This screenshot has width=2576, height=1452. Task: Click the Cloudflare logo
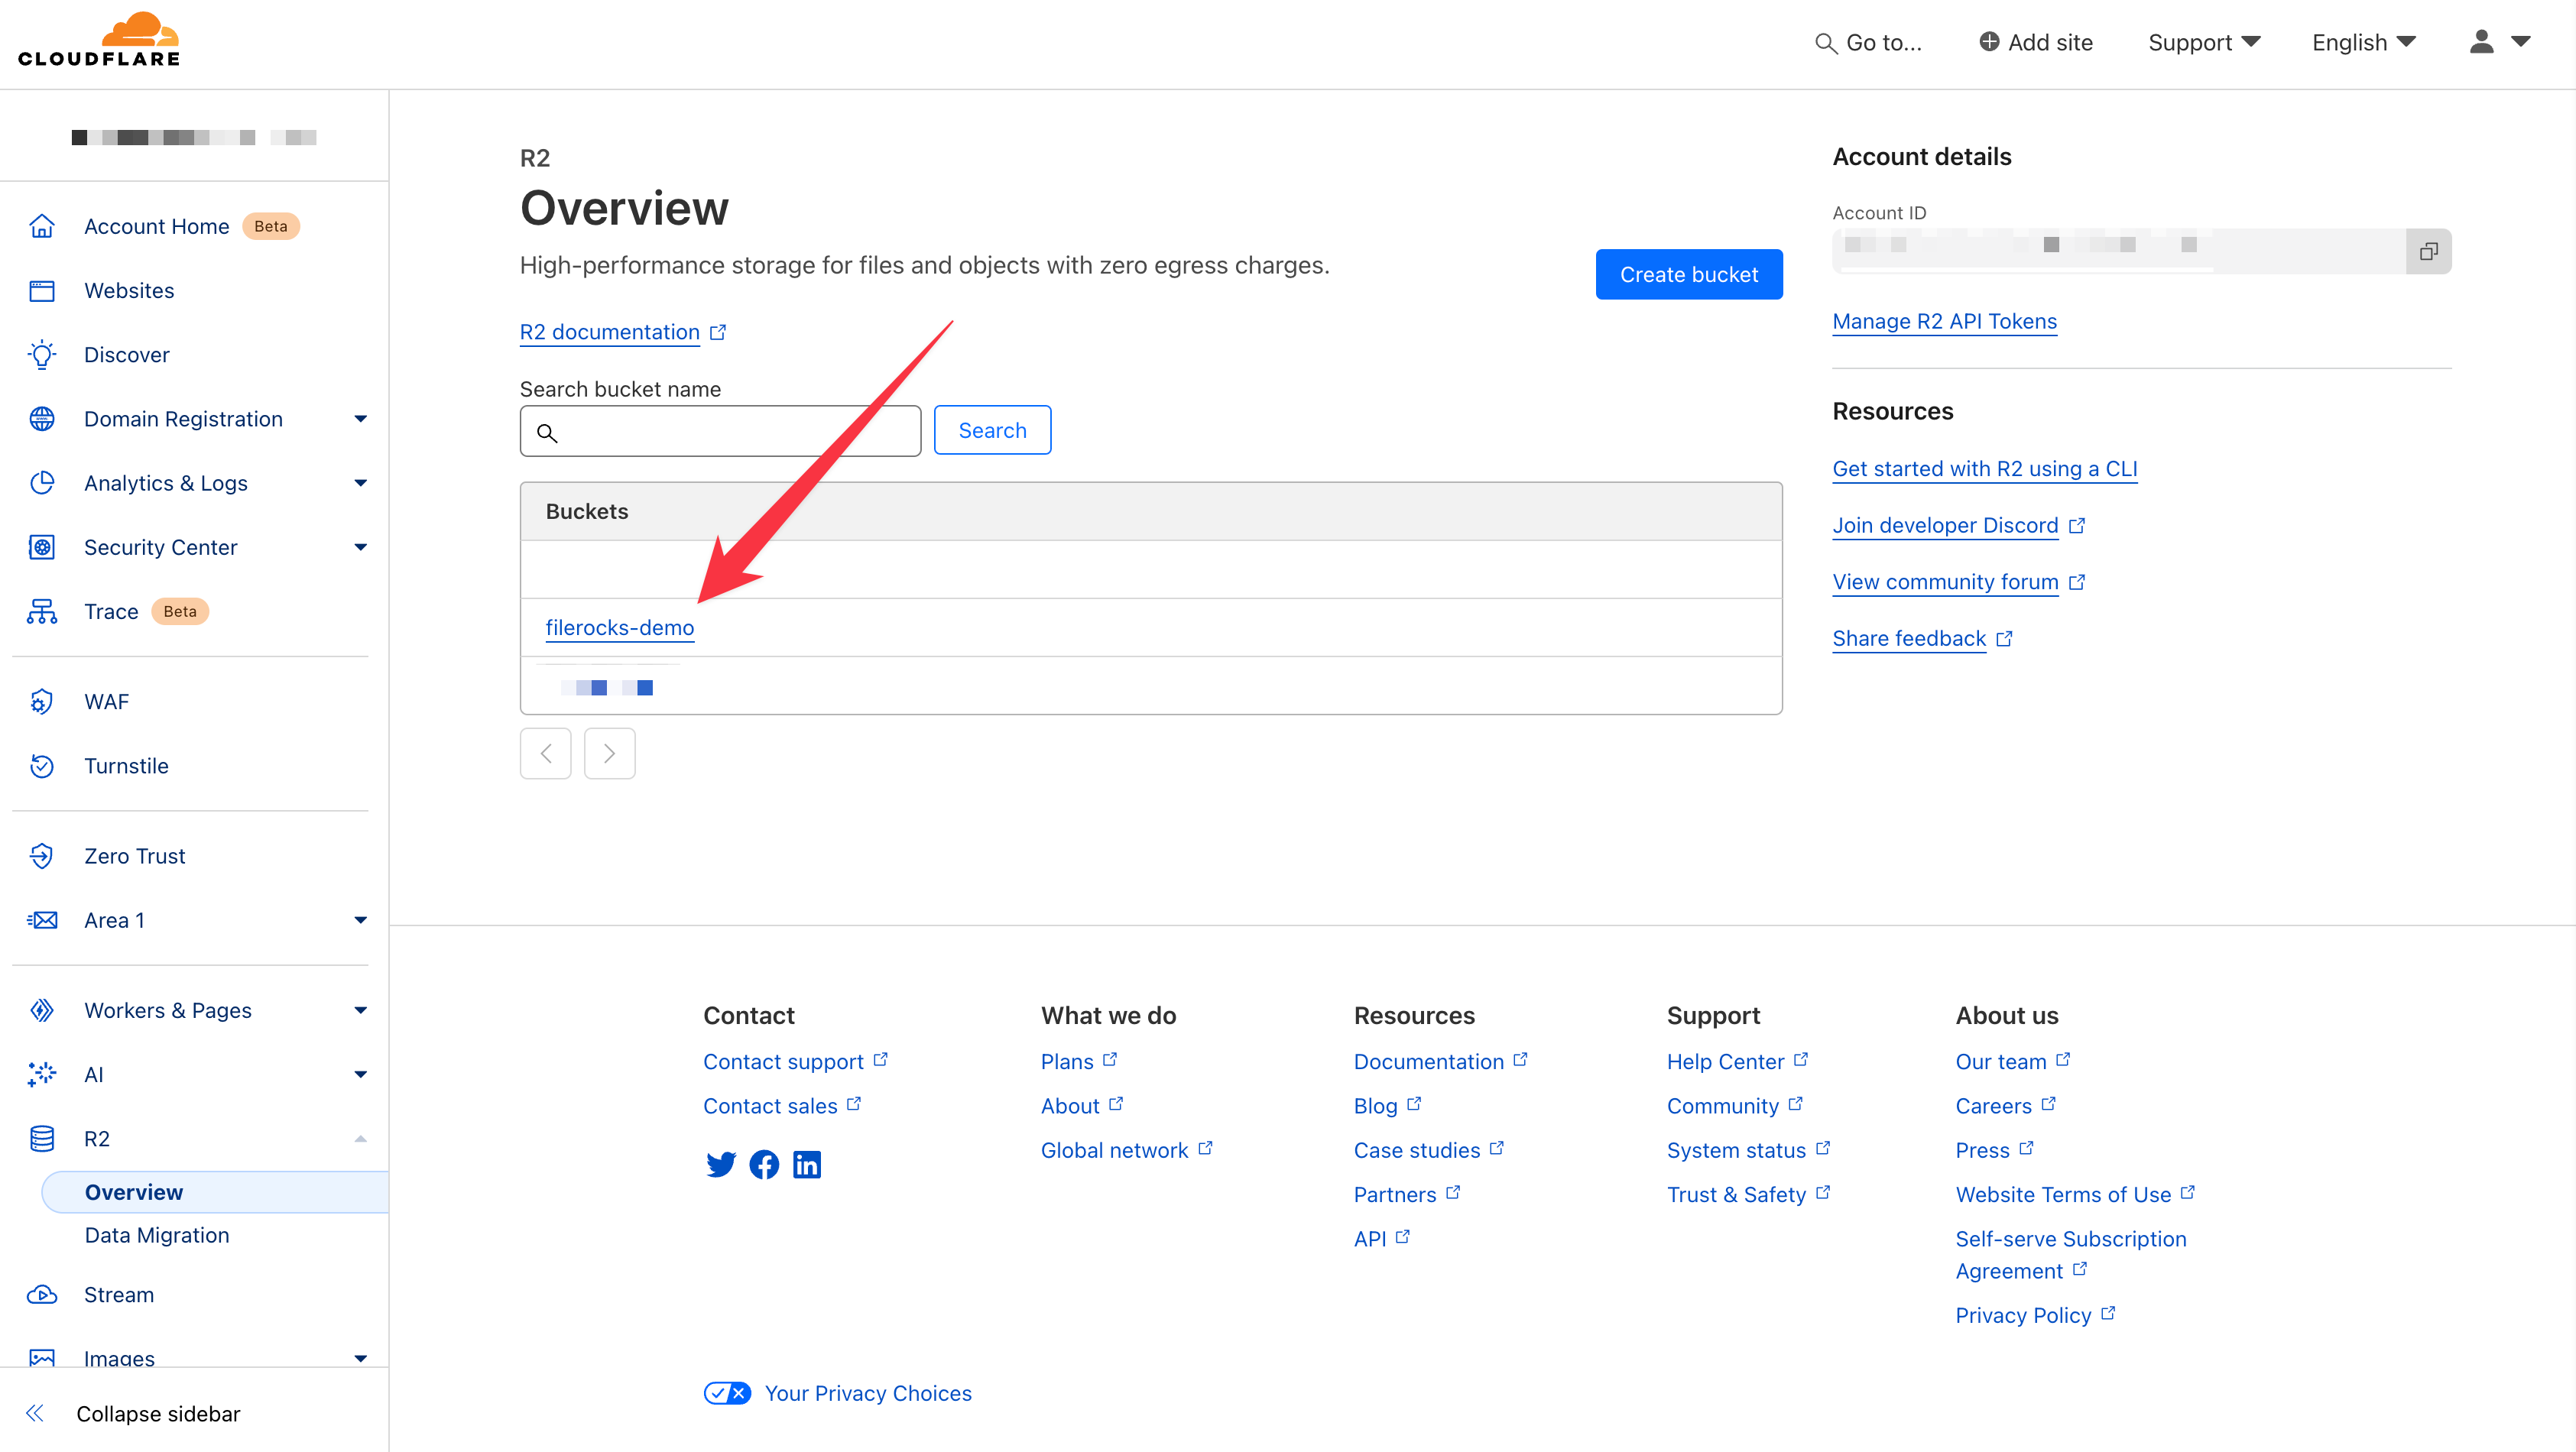coord(99,40)
